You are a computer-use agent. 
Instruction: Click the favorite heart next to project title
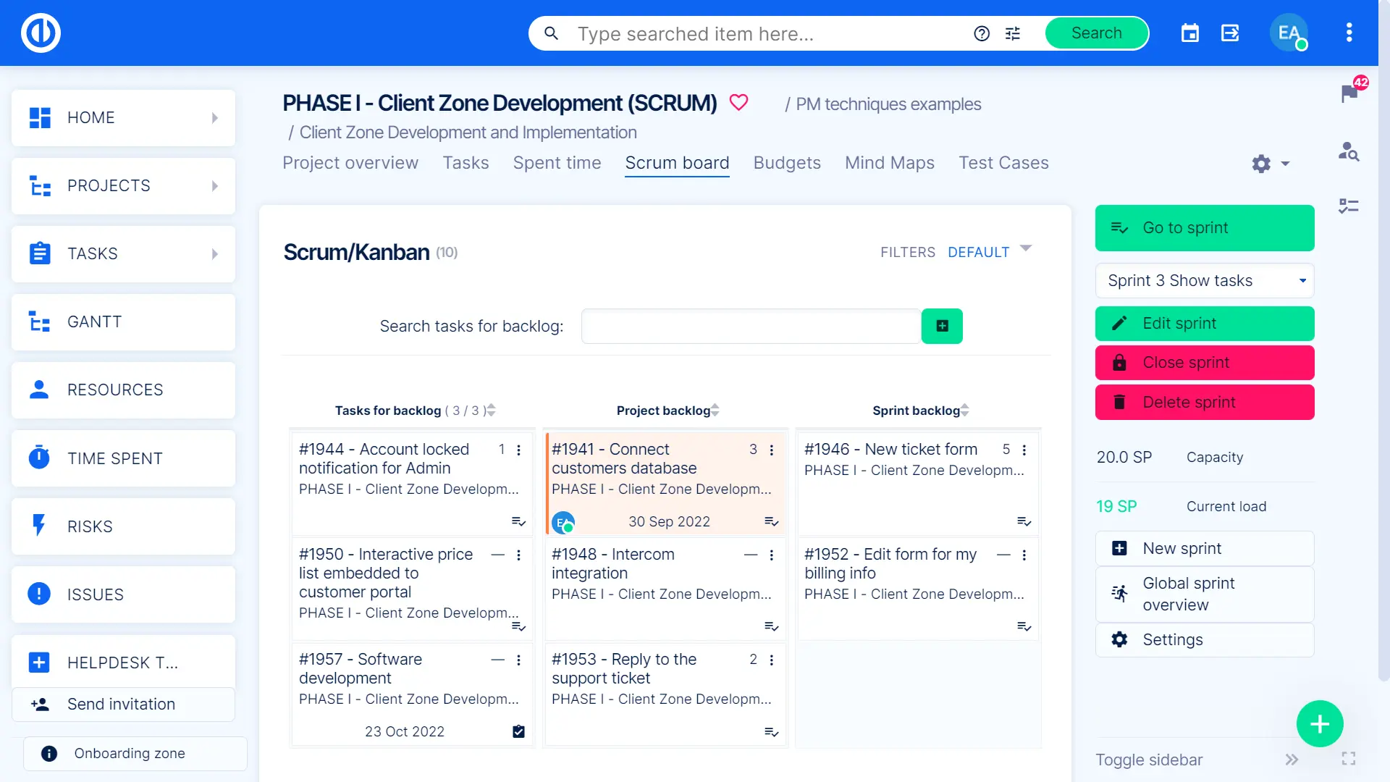click(x=738, y=103)
